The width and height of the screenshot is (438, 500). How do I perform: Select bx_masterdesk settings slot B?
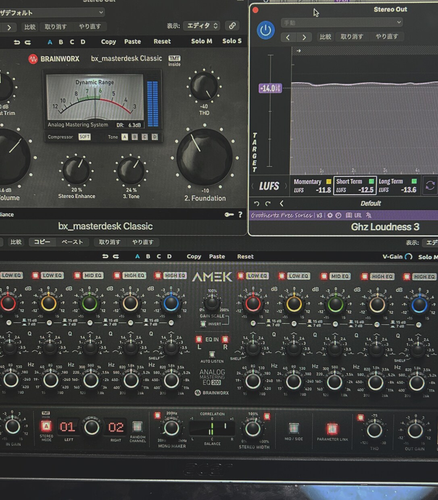(61, 42)
